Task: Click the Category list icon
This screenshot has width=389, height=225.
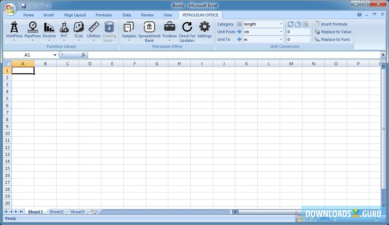Action: coord(239,24)
